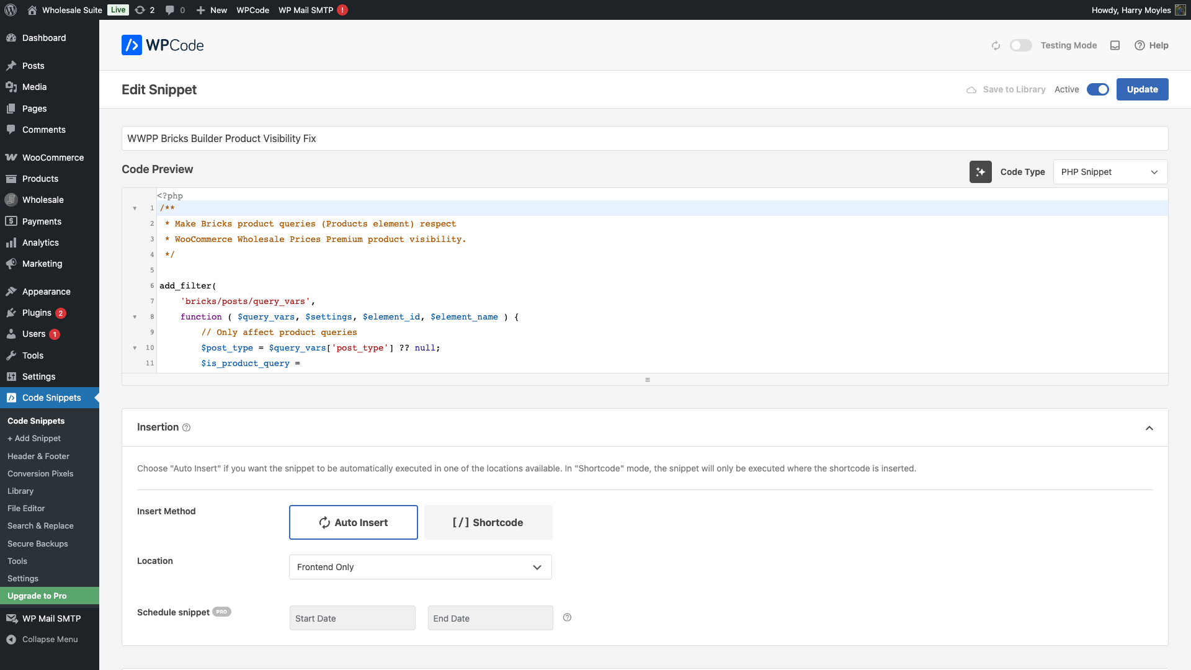This screenshot has height=670, width=1191.
Task: Open the Help menu in WPCode header
Action: pyautogui.click(x=1151, y=45)
